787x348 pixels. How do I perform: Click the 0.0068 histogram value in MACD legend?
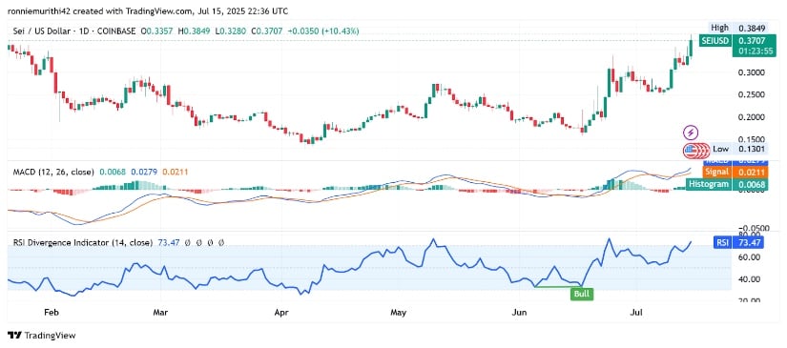click(x=113, y=172)
